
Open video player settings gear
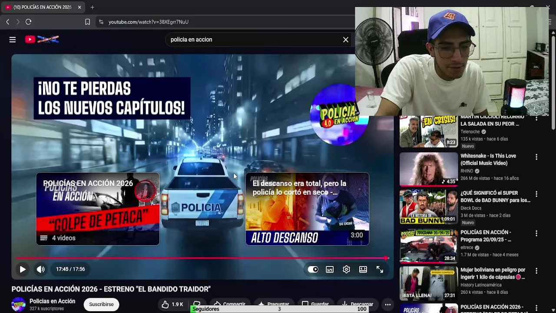(x=346, y=270)
